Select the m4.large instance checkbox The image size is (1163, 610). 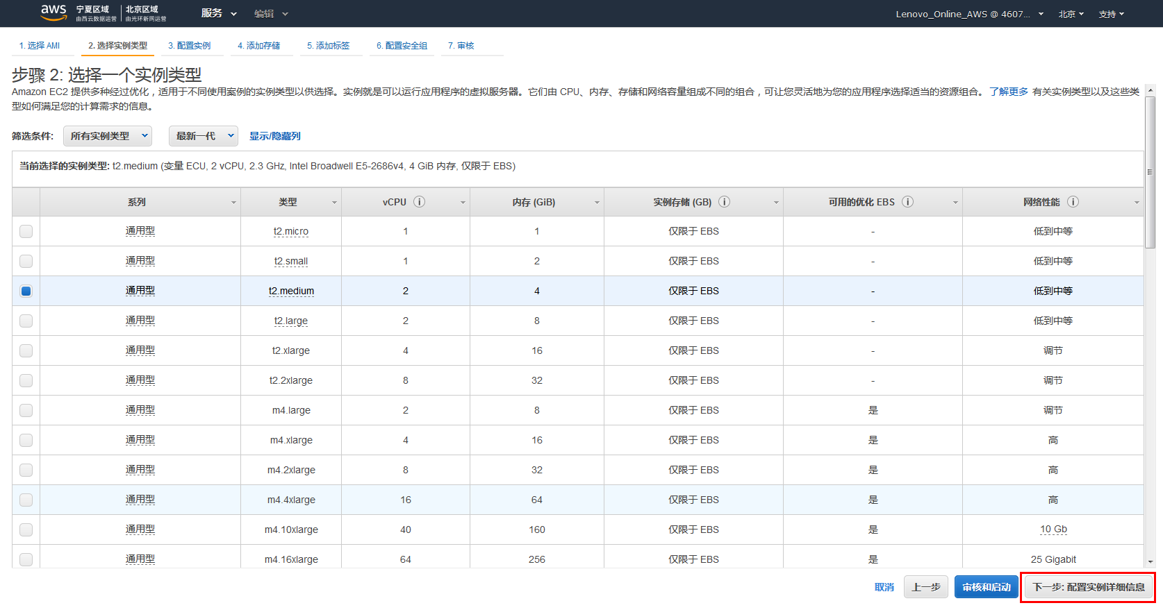pos(26,410)
